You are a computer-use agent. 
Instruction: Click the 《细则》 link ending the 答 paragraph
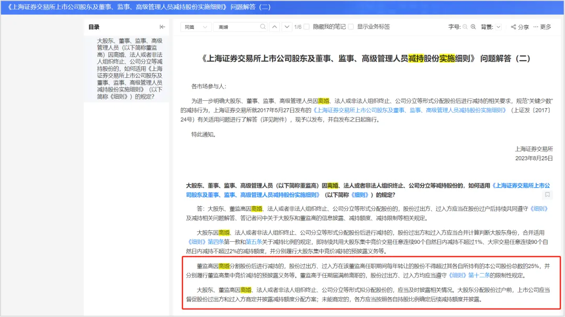(539, 209)
